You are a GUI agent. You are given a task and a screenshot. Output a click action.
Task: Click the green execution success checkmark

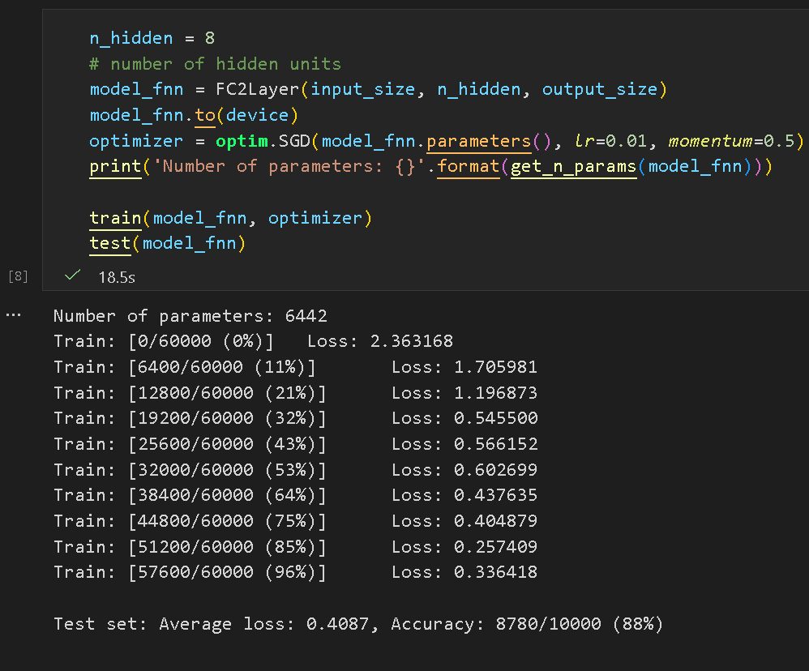click(72, 276)
